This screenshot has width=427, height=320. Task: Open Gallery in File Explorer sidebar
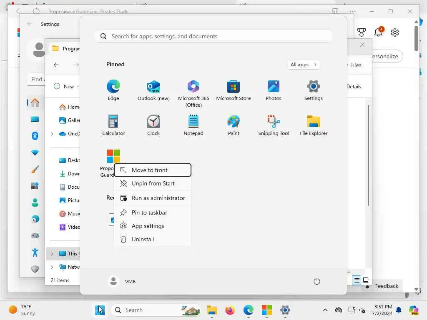point(70,120)
